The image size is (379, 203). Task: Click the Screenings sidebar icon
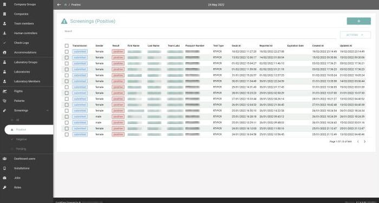4,110
